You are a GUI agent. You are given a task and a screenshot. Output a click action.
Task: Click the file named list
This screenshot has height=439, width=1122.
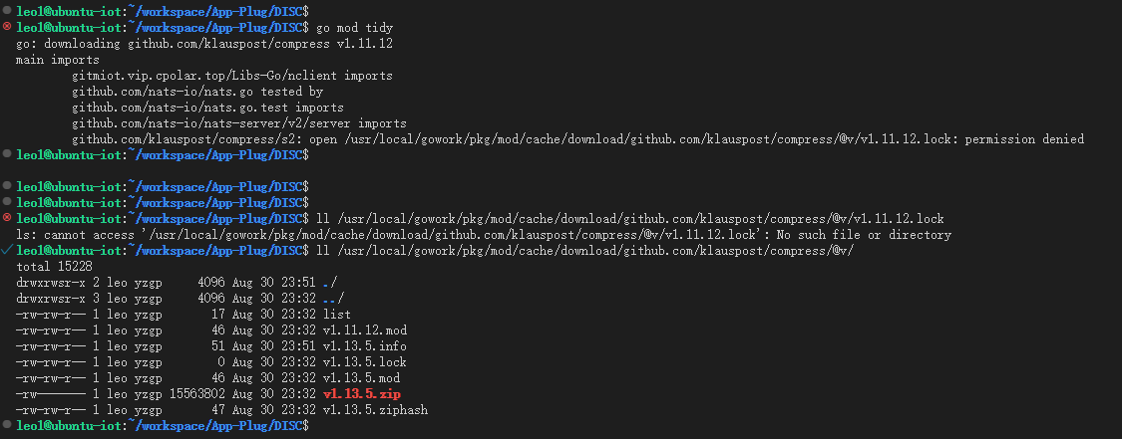336,315
